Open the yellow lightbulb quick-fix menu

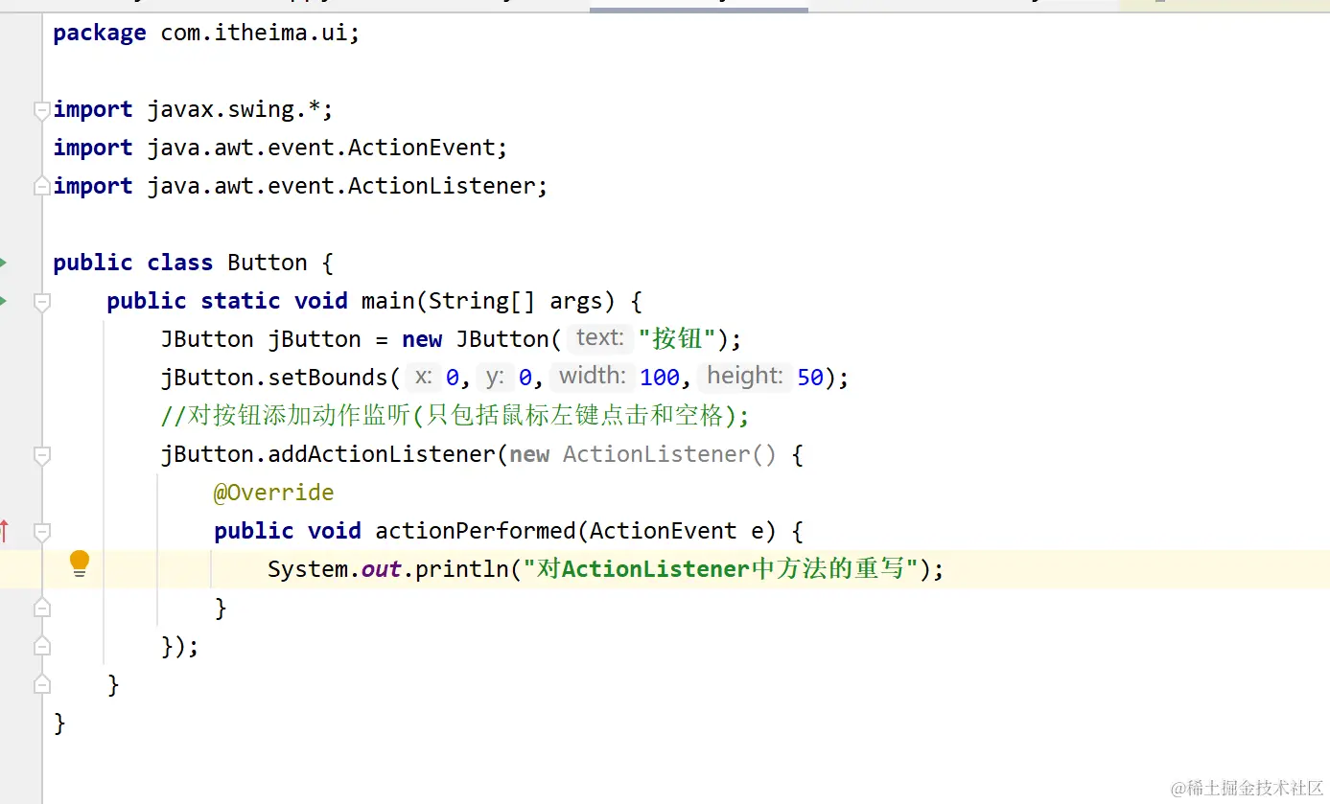(80, 563)
